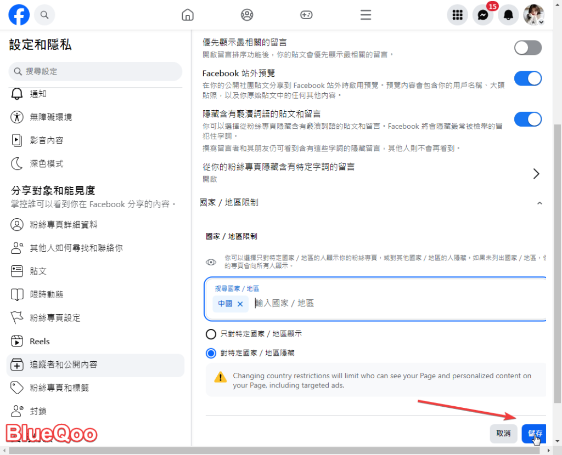Open 深色模式 in settings sidebar
The image size is (562, 455).
[47, 163]
